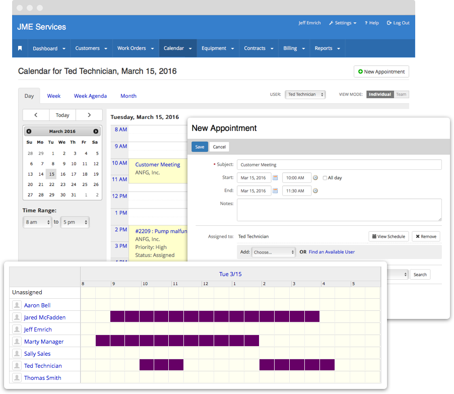Image resolution: width=454 pixels, height=394 pixels.
Task: Select March 16 in mini calendar
Action: pos(63,174)
